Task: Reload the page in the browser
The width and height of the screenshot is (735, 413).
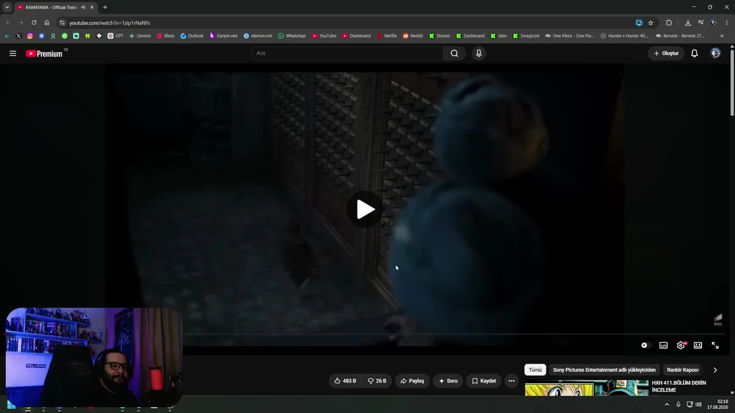Action: click(34, 23)
